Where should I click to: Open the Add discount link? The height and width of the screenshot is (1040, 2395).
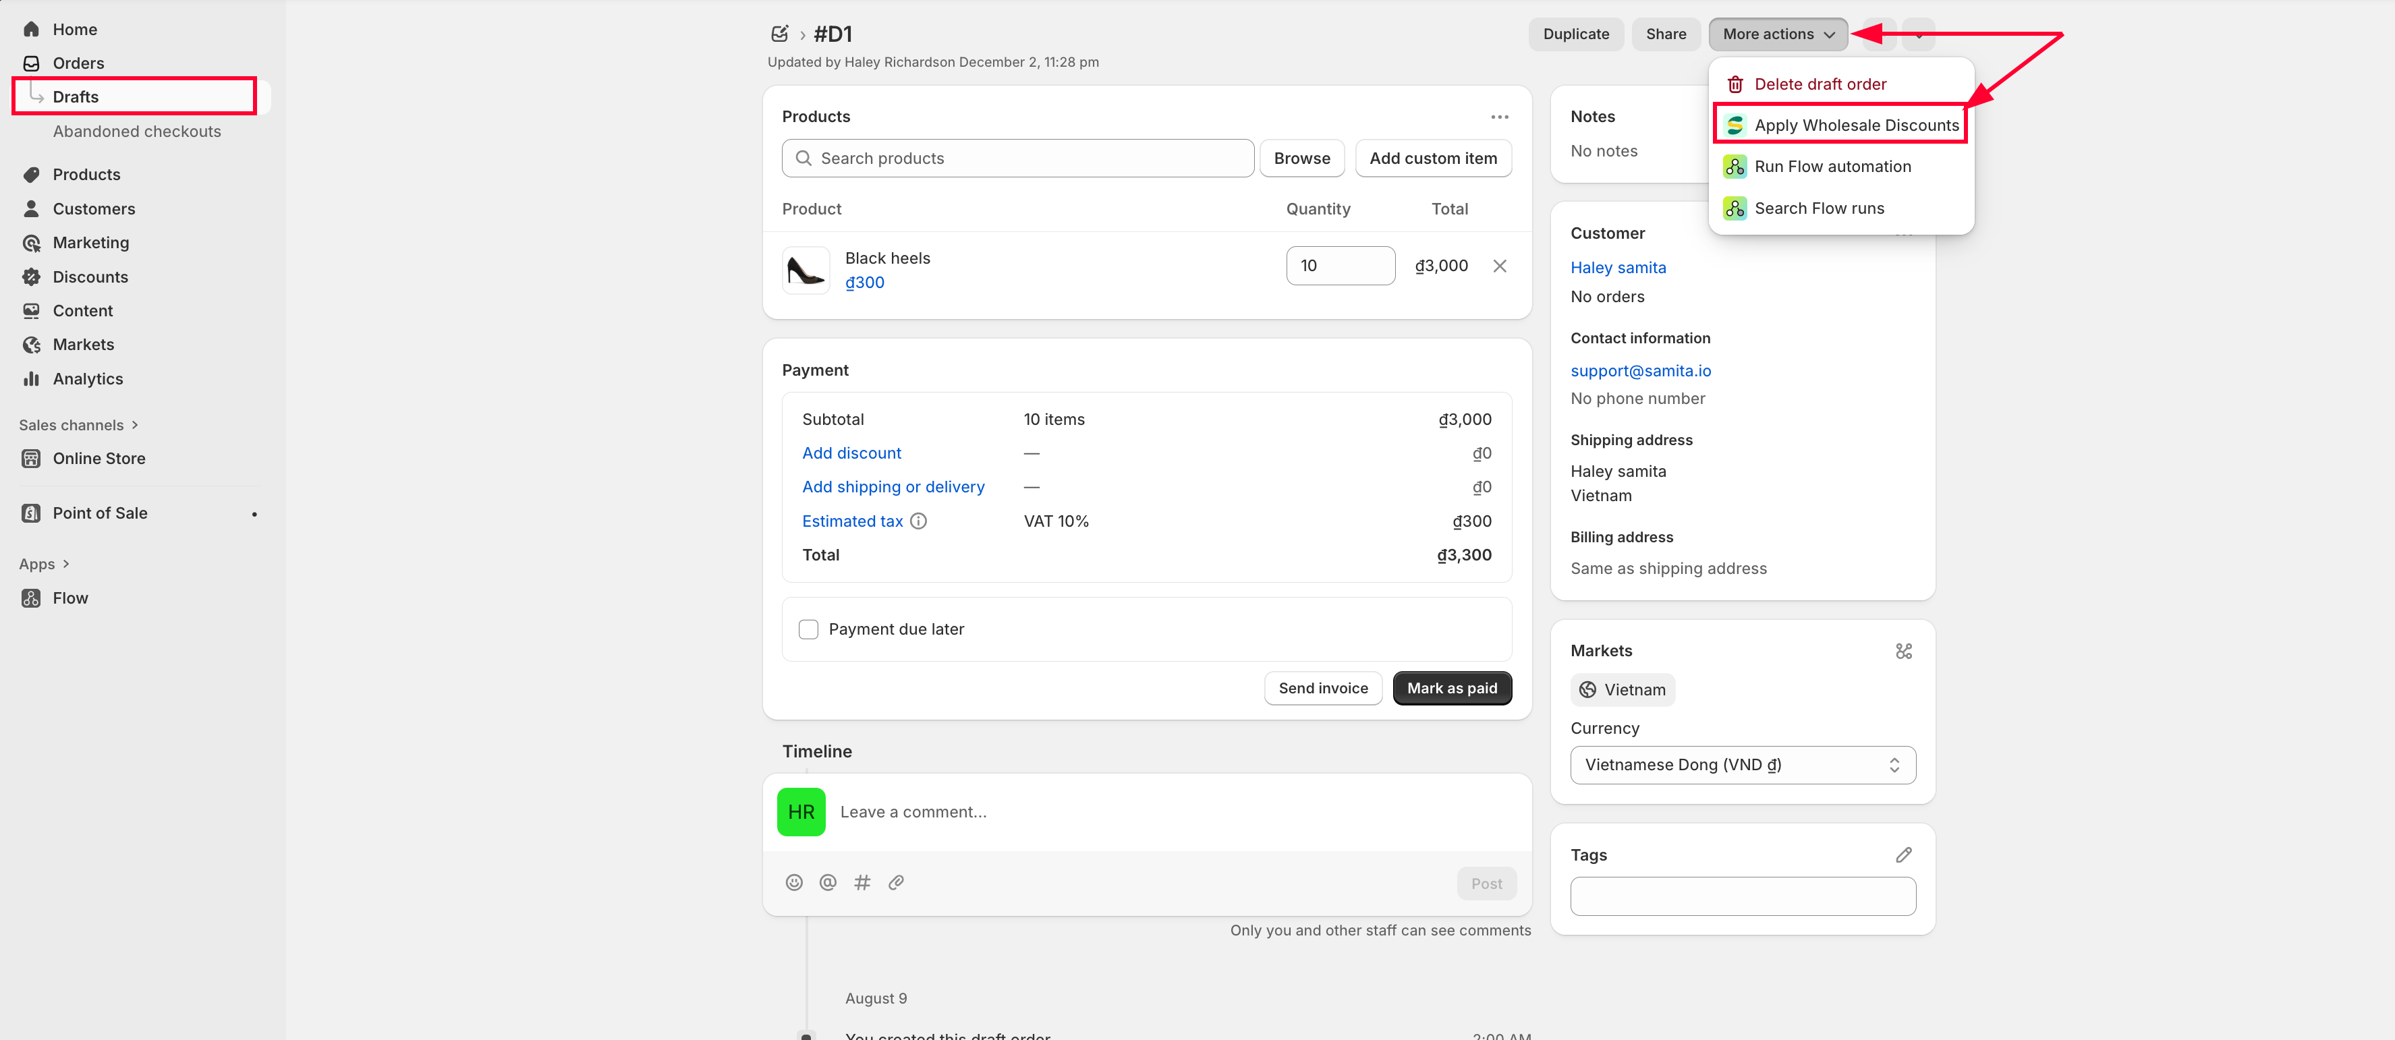pos(851,453)
